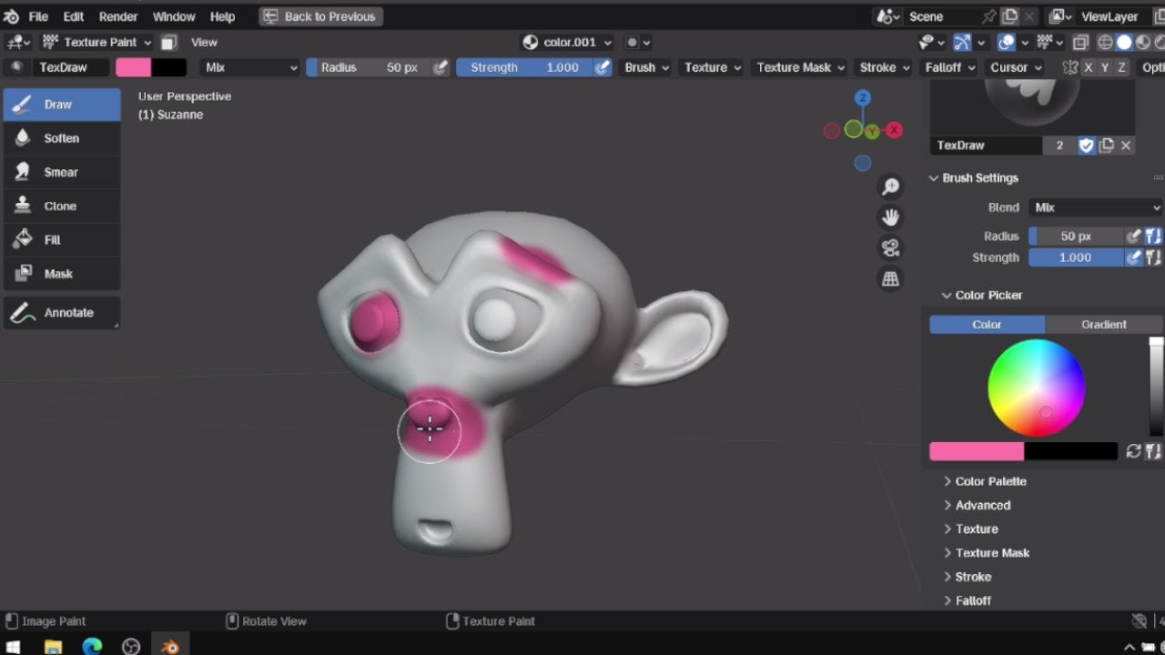Toggle fake user shield for TexDraw
The height and width of the screenshot is (655, 1165).
pos(1087,146)
